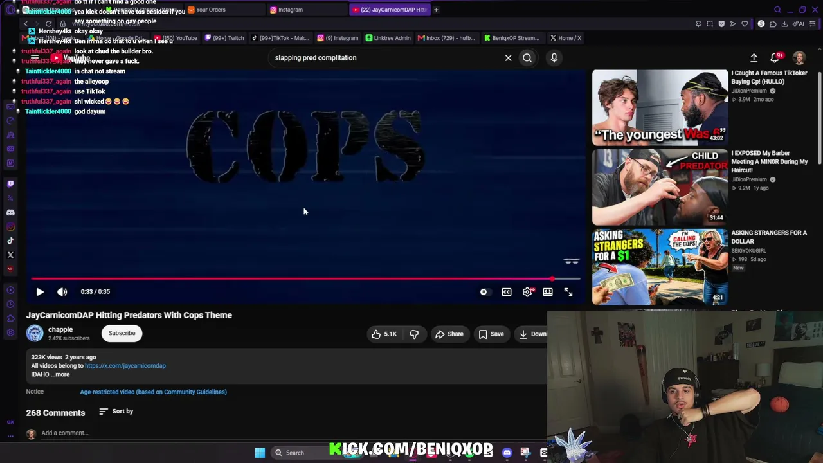Open the browser downloads icon
Viewport: 823px width, 463px height.
785,24
